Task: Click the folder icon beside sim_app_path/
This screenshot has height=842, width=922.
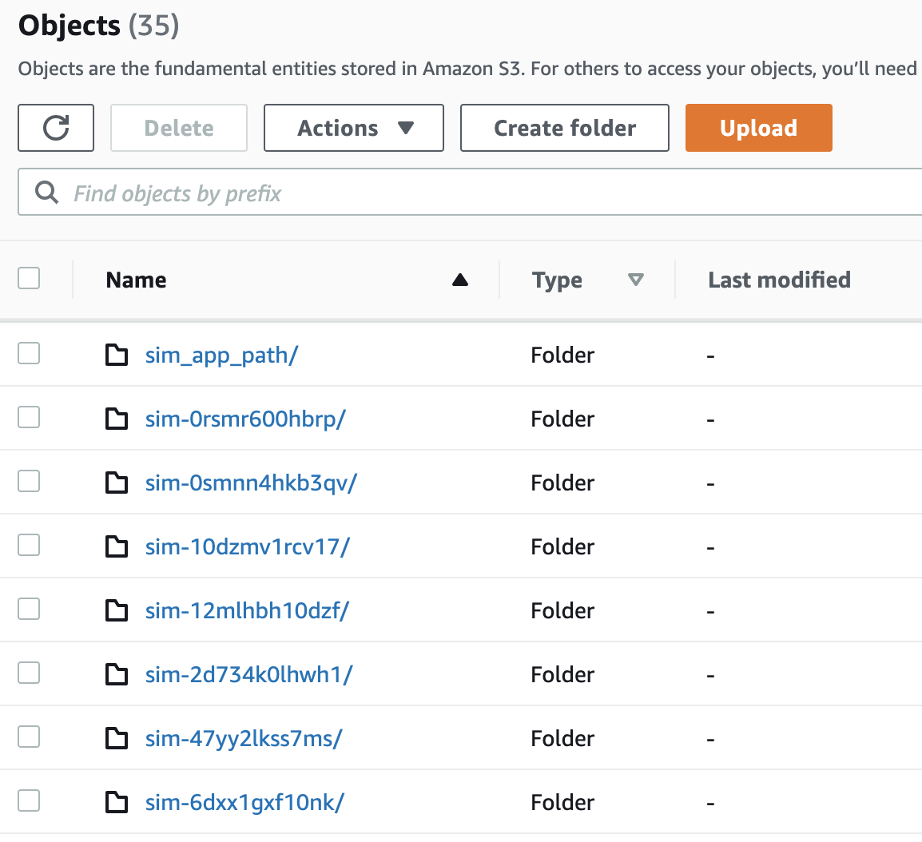Action: coord(117,355)
